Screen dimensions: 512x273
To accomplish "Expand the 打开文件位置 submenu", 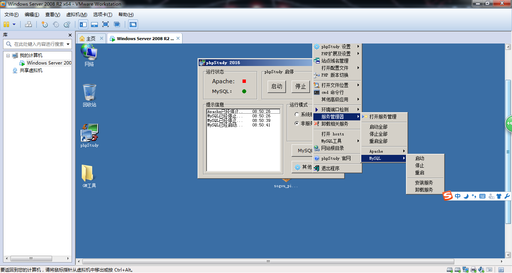I will [337, 85].
